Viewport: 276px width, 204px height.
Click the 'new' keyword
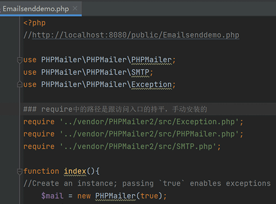tap(84, 196)
